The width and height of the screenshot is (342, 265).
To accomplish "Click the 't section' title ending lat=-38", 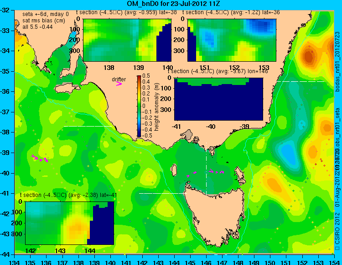I will click(126, 12).
